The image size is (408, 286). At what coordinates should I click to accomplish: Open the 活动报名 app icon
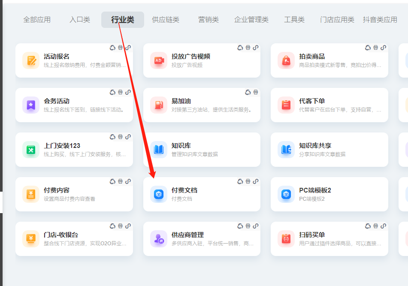31,60
